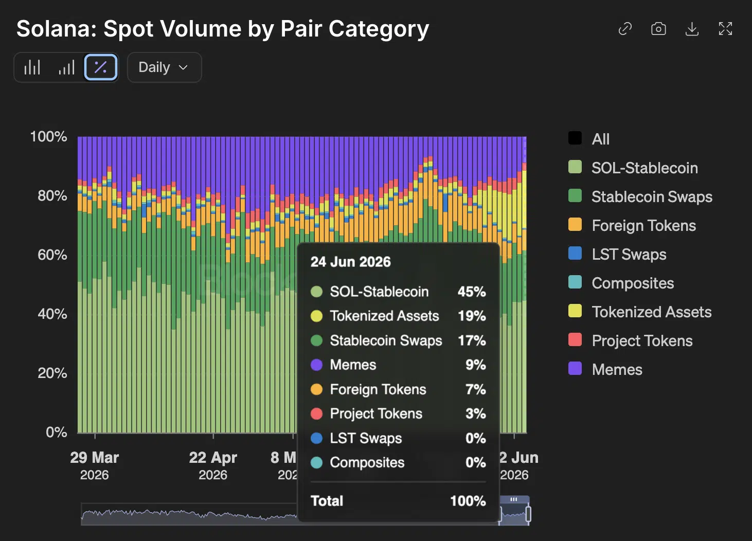
Task: Download the chart data
Action: [x=692, y=29]
